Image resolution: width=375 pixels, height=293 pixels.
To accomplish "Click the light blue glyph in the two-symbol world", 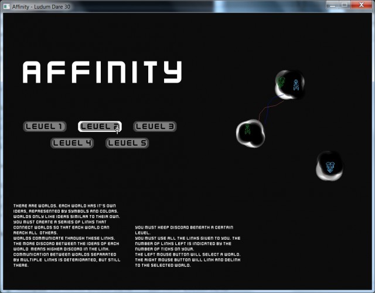I will 296,84.
